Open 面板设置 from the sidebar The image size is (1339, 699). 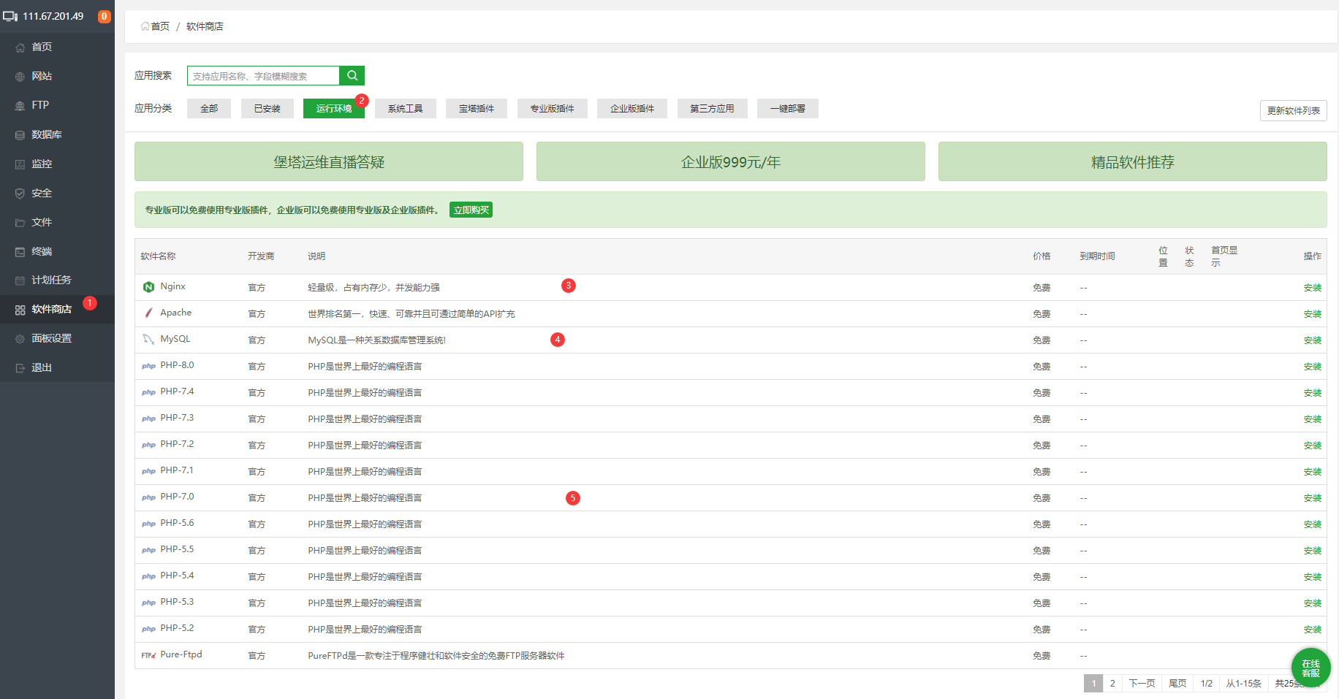click(51, 338)
